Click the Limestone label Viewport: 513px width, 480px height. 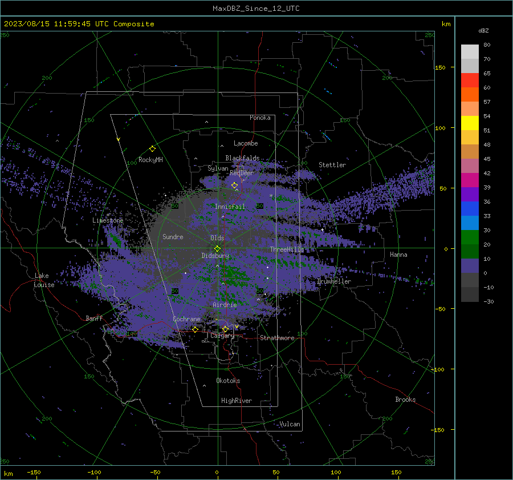tap(108, 220)
